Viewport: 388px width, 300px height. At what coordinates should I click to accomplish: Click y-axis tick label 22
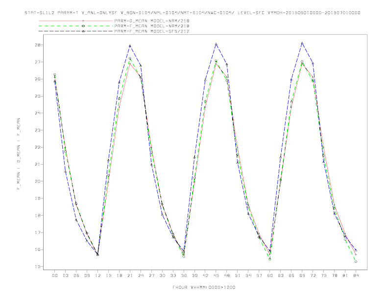pos(39,147)
